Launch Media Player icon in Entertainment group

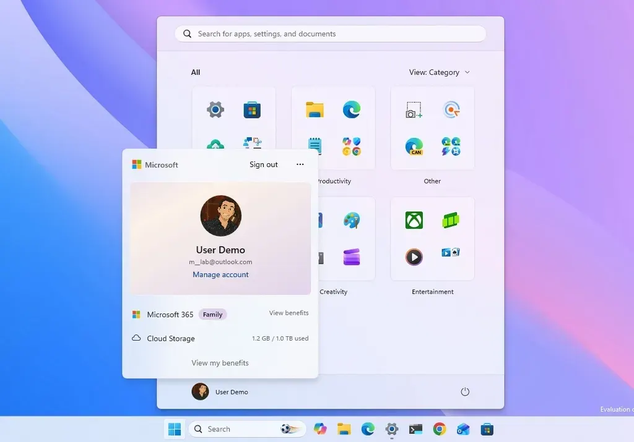(414, 257)
